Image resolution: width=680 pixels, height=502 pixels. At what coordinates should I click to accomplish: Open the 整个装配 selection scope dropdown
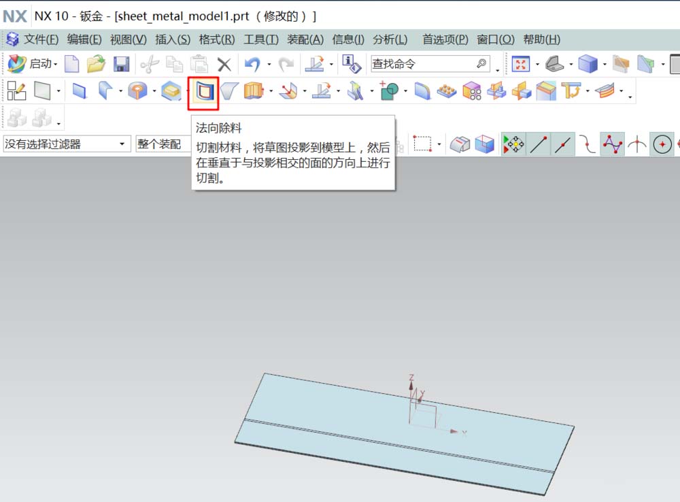pos(164,144)
